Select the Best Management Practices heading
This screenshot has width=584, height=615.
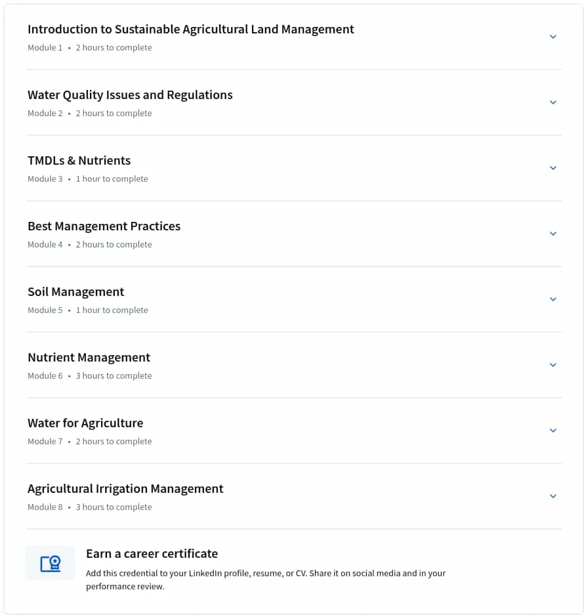104,226
